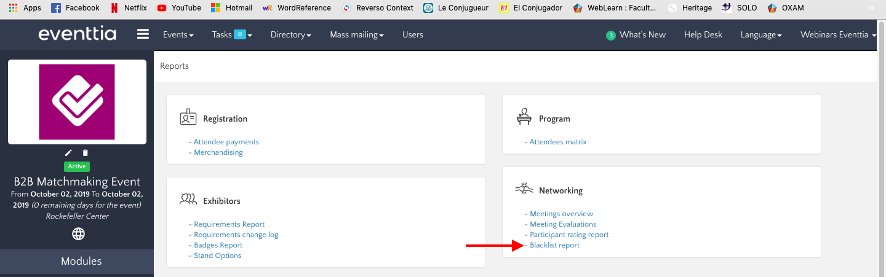Click the globe website icon
Image resolution: width=886 pixels, height=277 pixels.
pyautogui.click(x=78, y=233)
